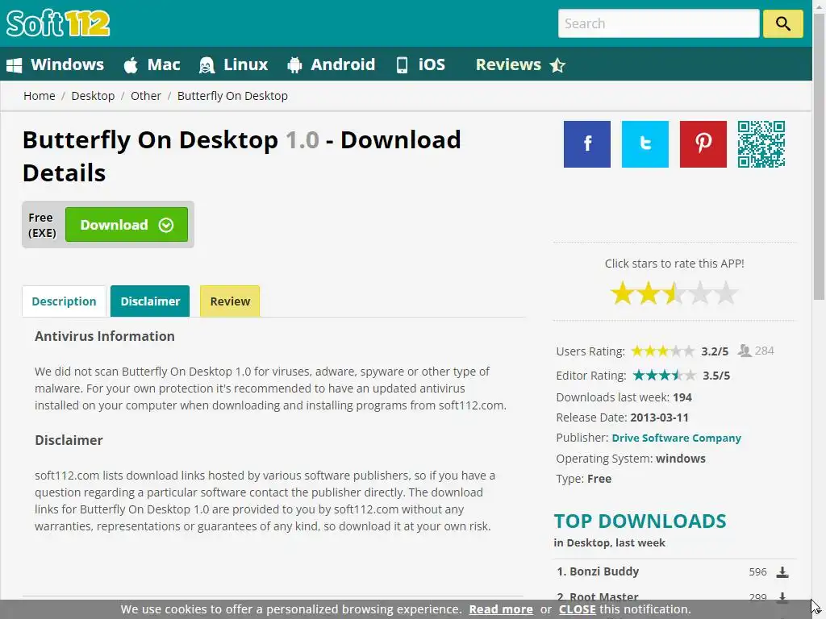
Task: Rate the app two stars
Action: pyautogui.click(x=649, y=293)
